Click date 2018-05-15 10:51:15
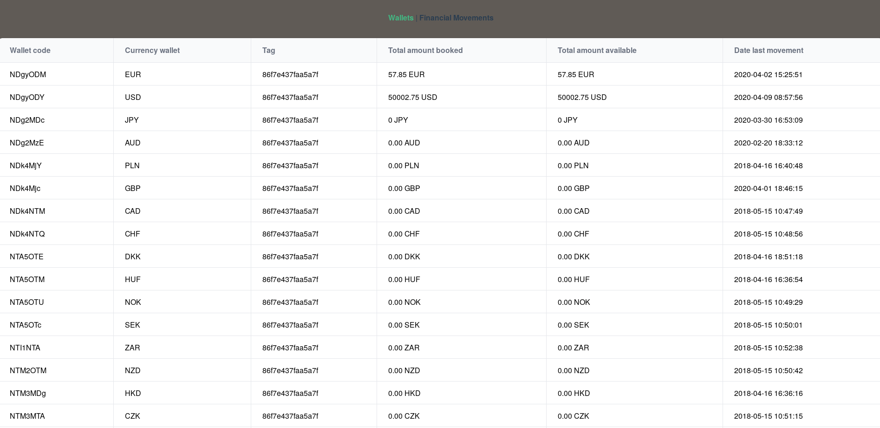The width and height of the screenshot is (880, 428). pyautogui.click(x=768, y=416)
